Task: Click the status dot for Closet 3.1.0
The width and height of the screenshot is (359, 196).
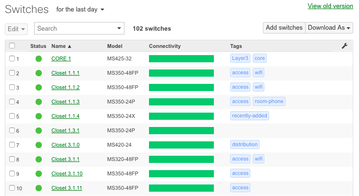Action: click(39, 145)
